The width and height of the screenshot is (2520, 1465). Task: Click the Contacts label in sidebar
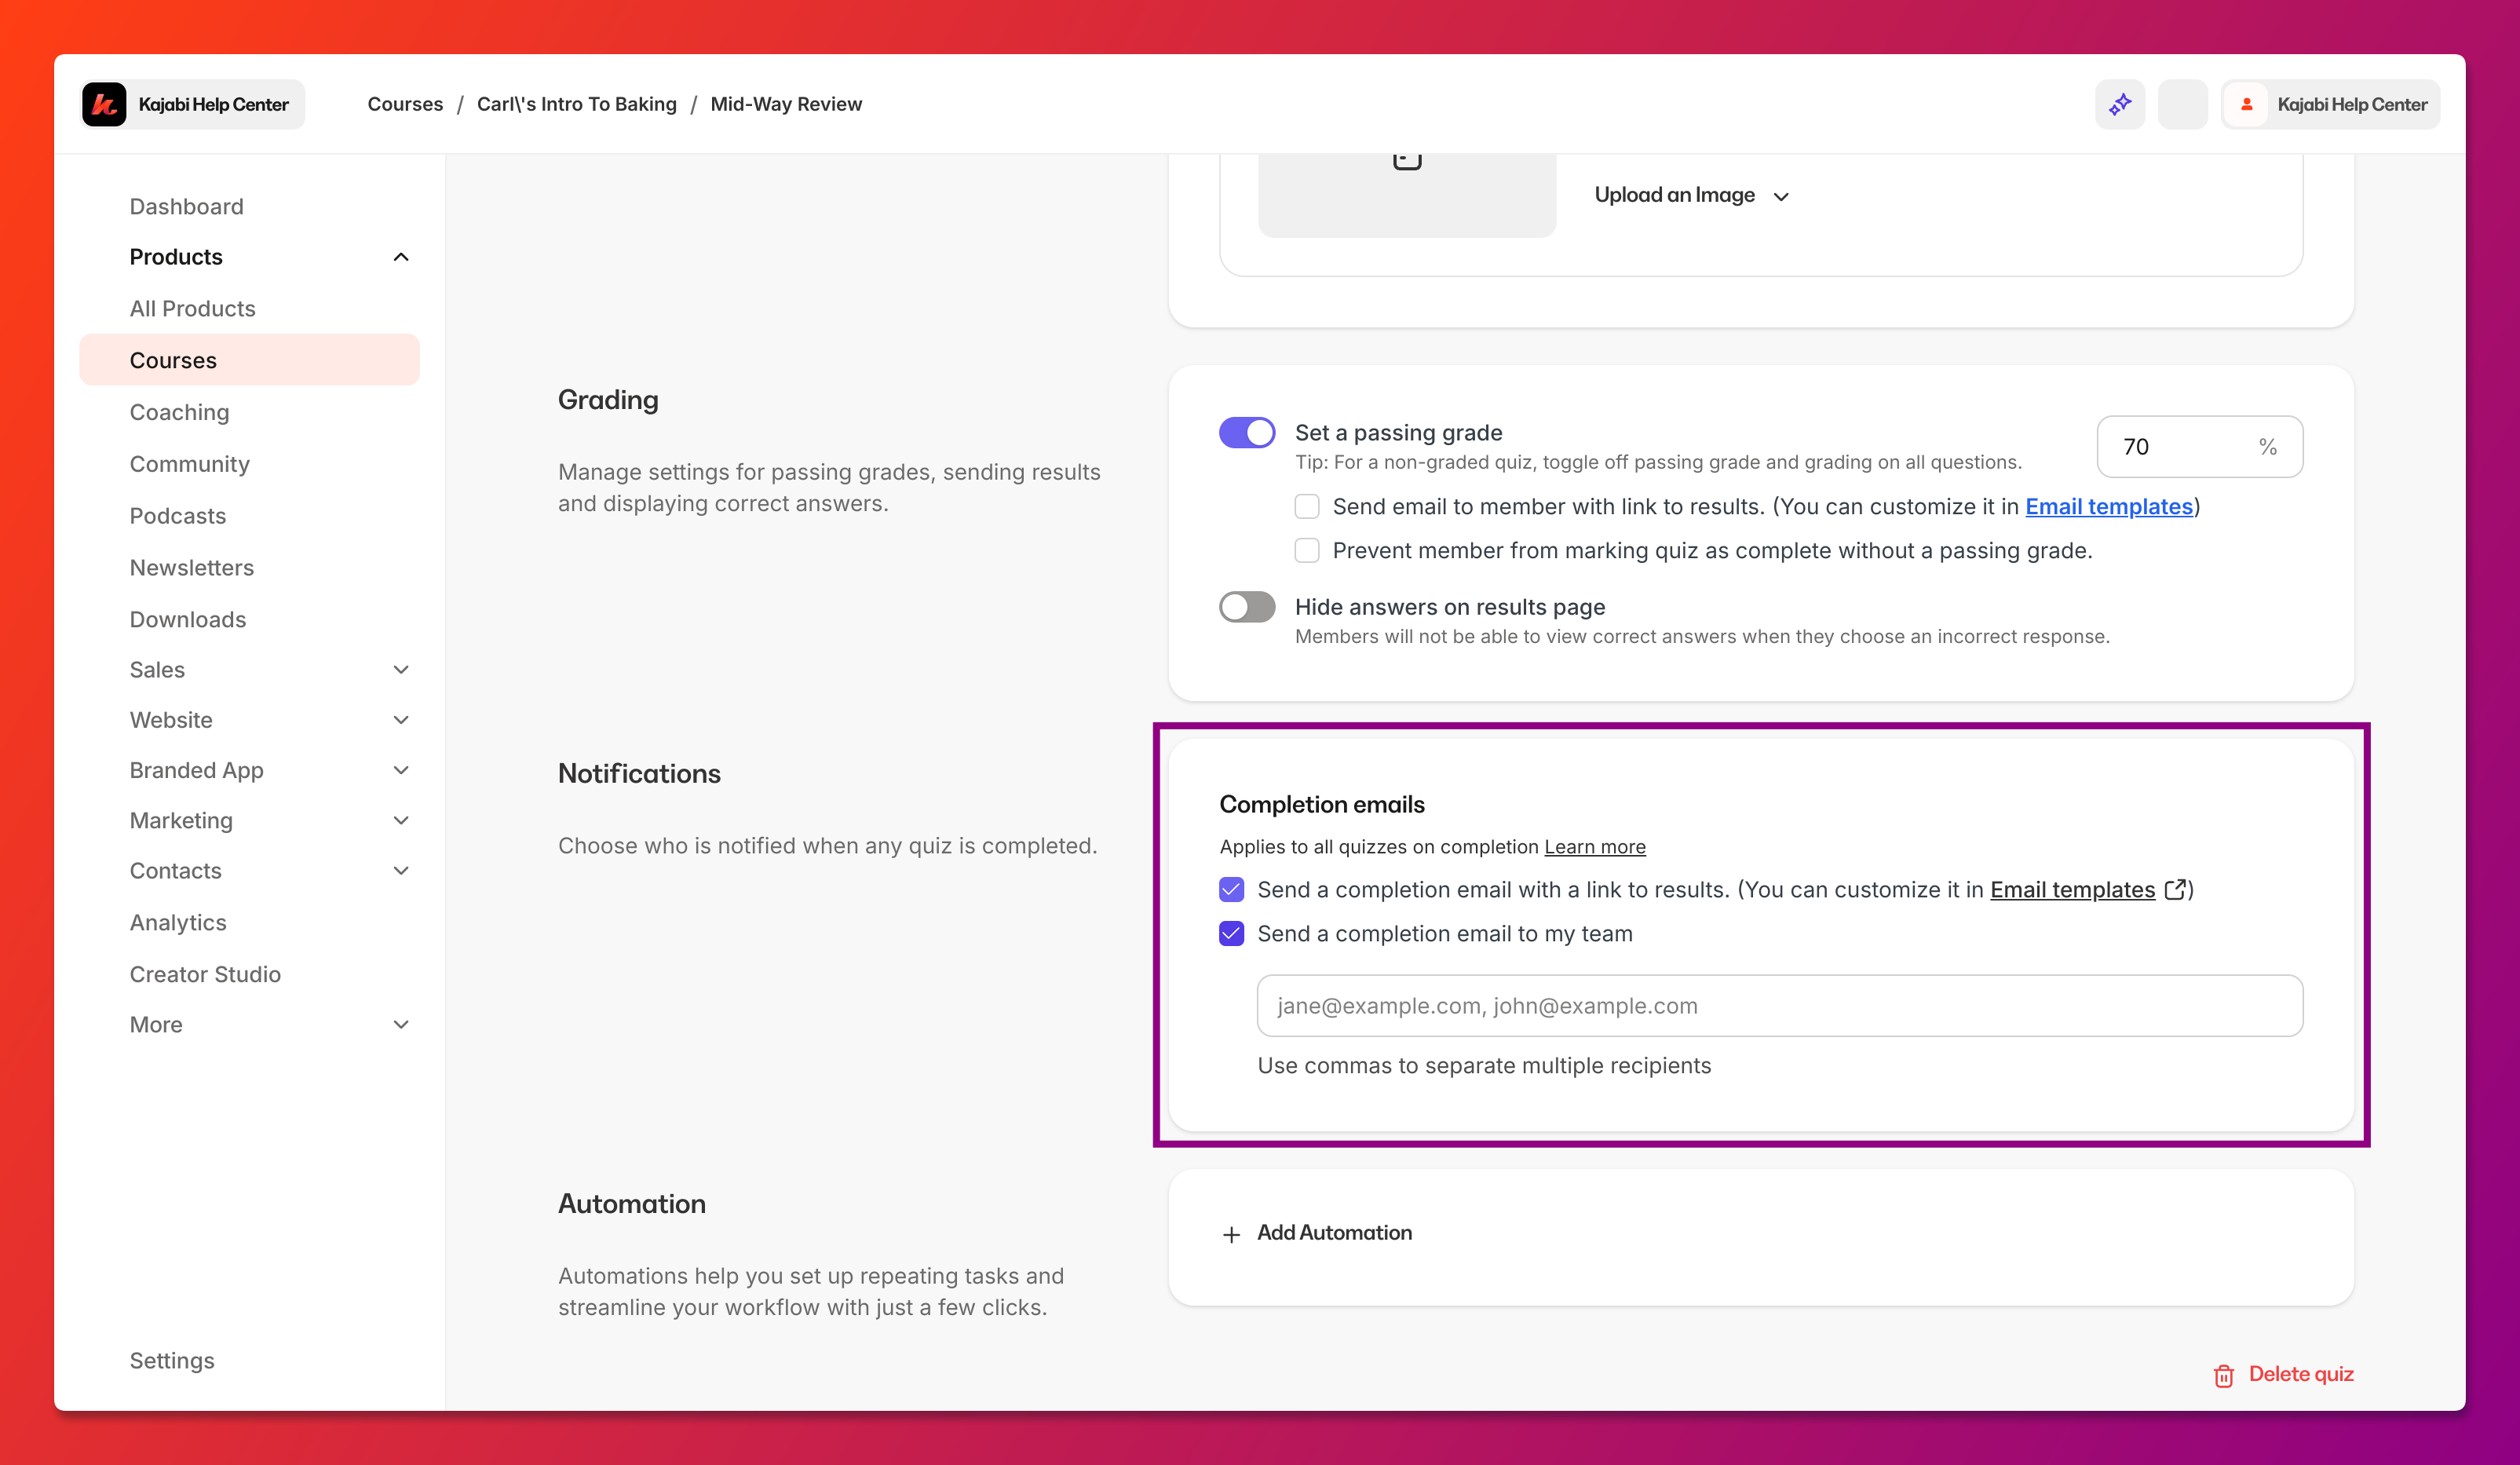[175, 871]
